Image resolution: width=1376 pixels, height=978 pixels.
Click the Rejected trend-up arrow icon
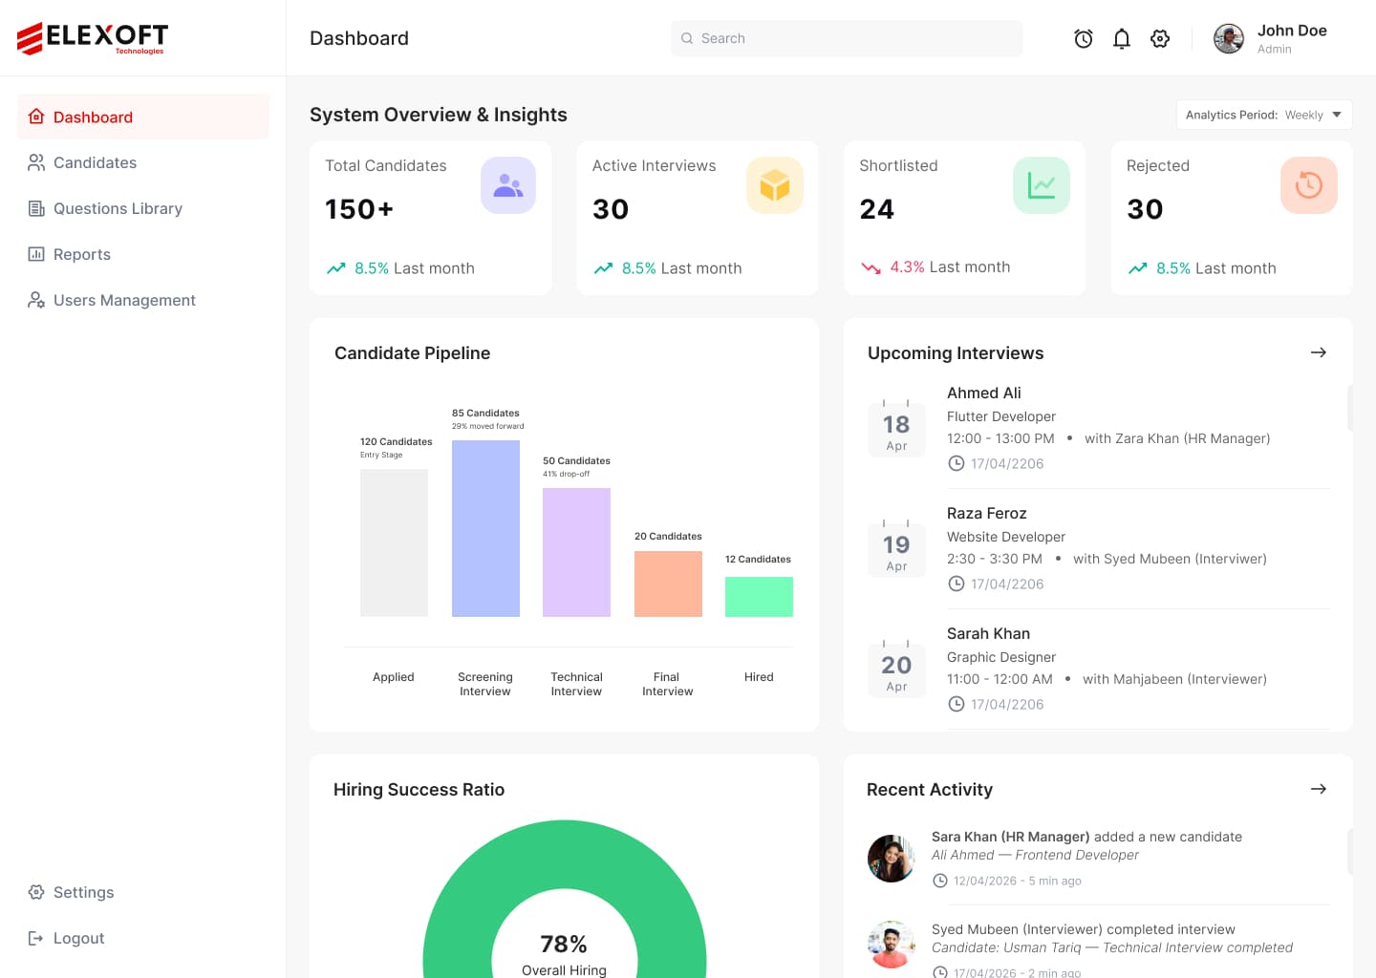[x=1137, y=268]
